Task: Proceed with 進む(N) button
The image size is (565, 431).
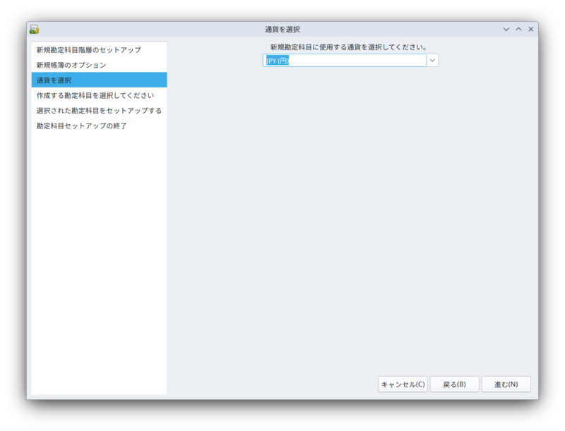Action: pyautogui.click(x=506, y=384)
